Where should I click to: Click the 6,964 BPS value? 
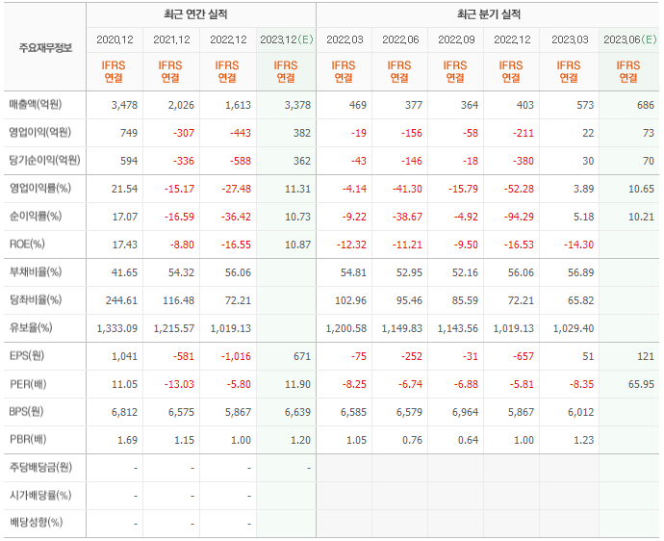tap(465, 412)
